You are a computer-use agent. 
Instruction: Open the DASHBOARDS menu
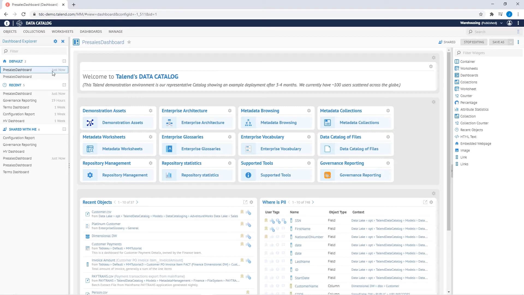pos(91,31)
